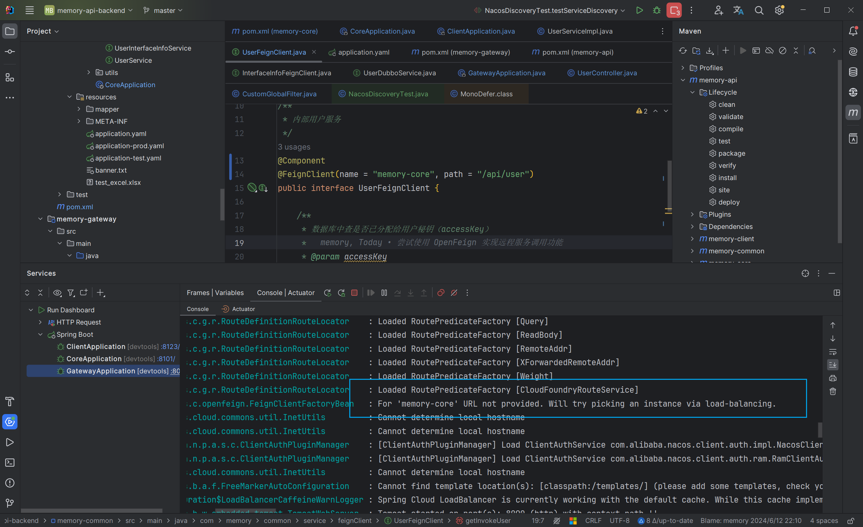Open the Project view dropdown

43,31
